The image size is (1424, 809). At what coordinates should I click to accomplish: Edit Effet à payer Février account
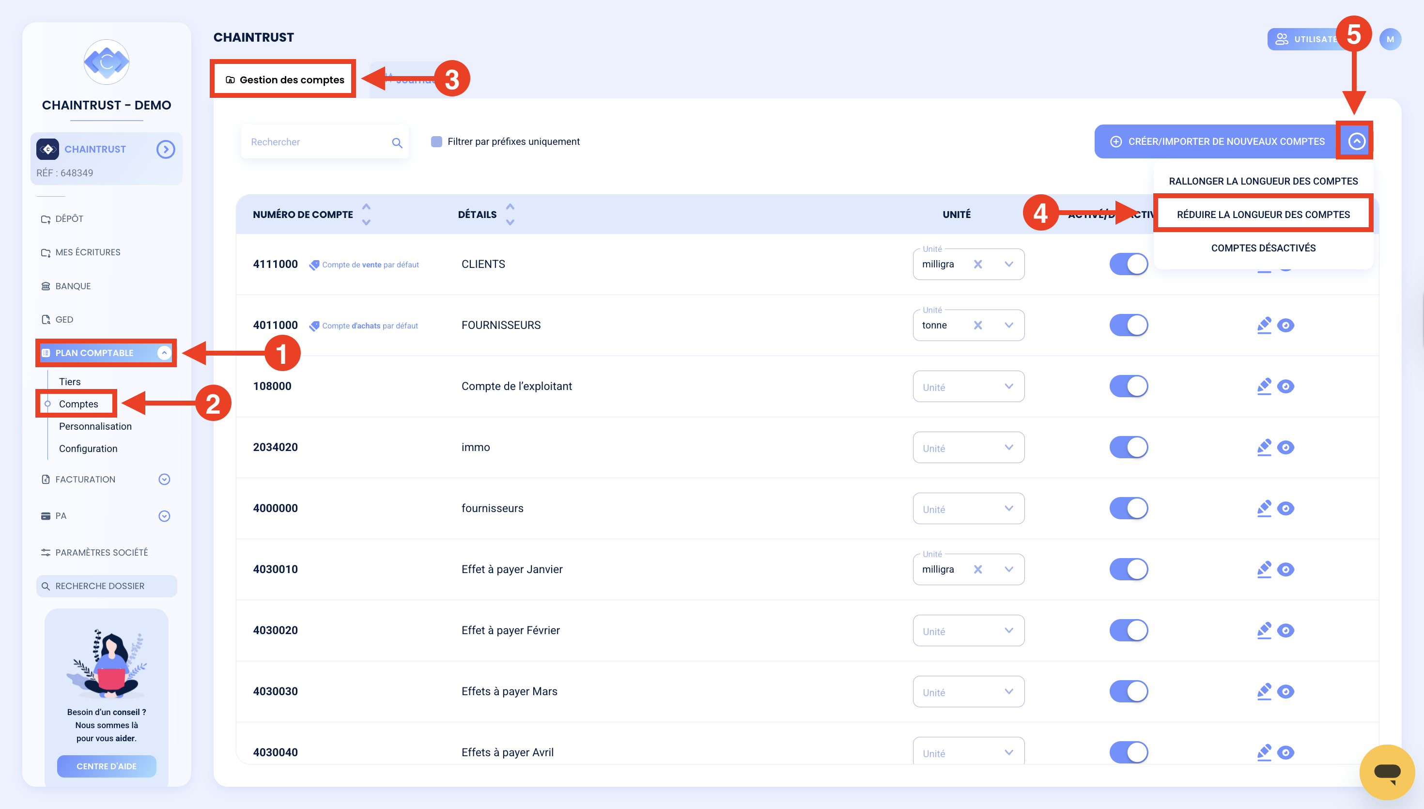(x=1264, y=631)
